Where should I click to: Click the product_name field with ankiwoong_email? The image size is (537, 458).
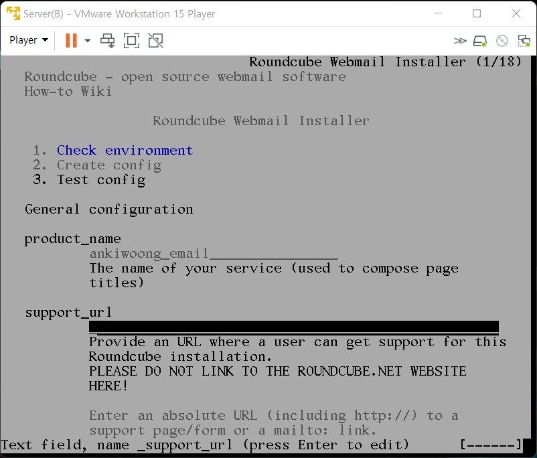(x=214, y=254)
